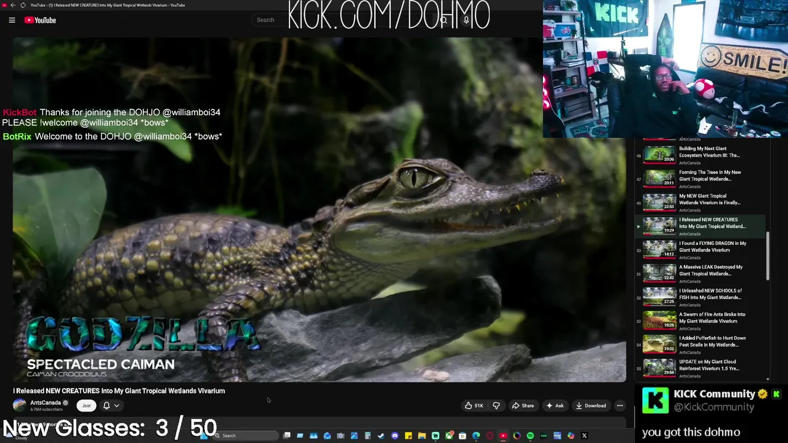Launch Steam from the taskbar

[381, 436]
